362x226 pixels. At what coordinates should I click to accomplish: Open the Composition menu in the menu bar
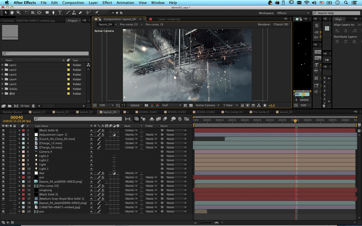(73, 3)
